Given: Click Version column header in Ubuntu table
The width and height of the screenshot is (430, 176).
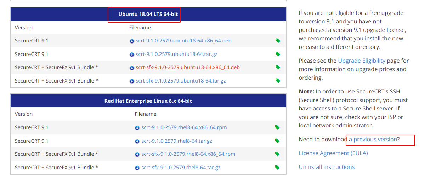Looking at the screenshot, I should 24,28.
